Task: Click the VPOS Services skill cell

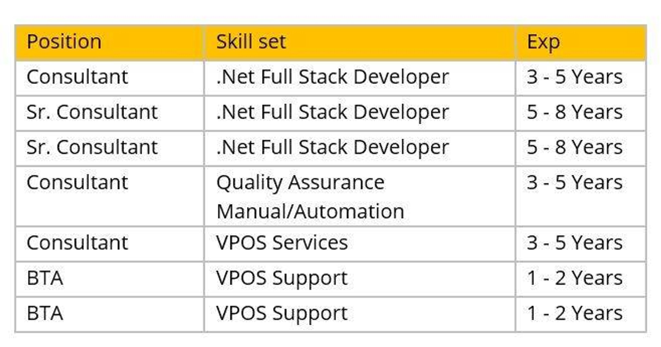Action: click(282, 243)
